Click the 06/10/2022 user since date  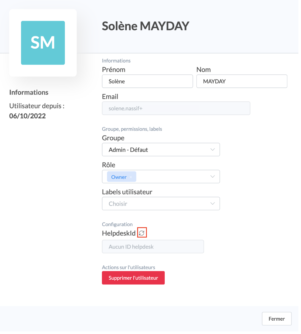tap(28, 116)
